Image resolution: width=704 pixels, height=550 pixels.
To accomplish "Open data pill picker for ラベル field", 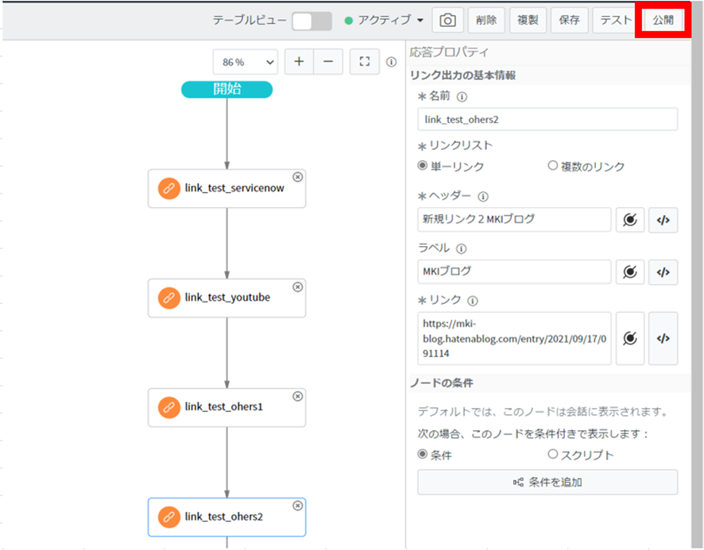I will pos(630,272).
